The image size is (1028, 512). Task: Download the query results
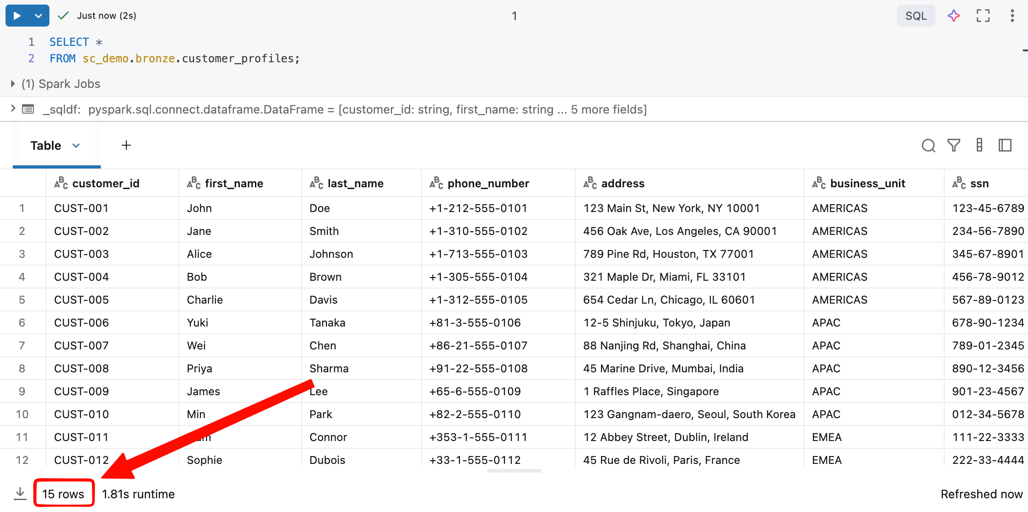point(20,493)
